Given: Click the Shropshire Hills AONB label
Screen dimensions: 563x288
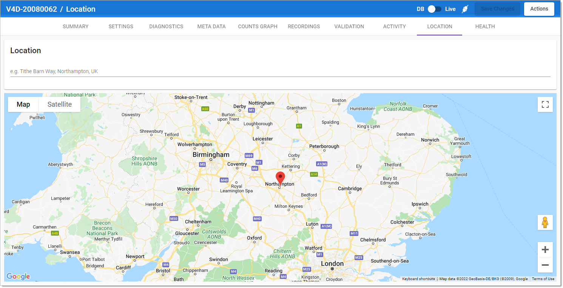Looking at the screenshot, I should [x=144, y=161].
